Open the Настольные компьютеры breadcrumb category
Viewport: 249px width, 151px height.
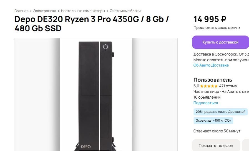pyautogui.click(x=83, y=11)
